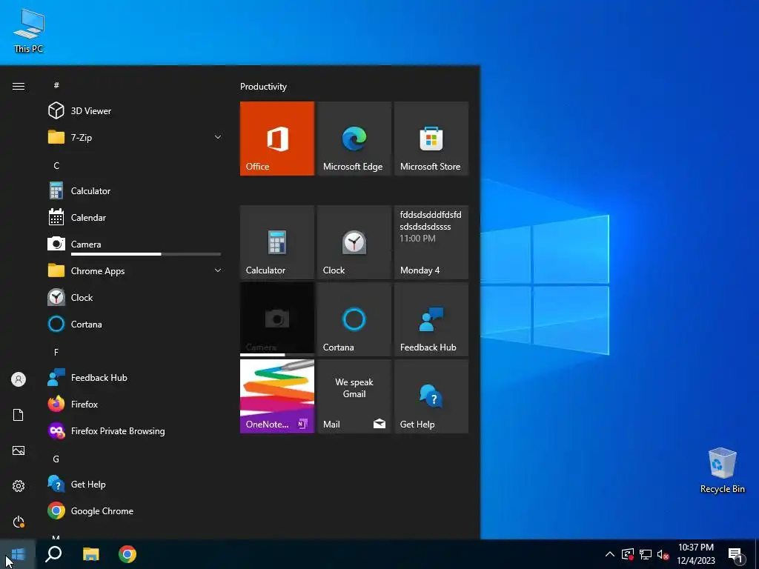
Task: Open the calendar tile showing Monday 4
Action: [431, 242]
